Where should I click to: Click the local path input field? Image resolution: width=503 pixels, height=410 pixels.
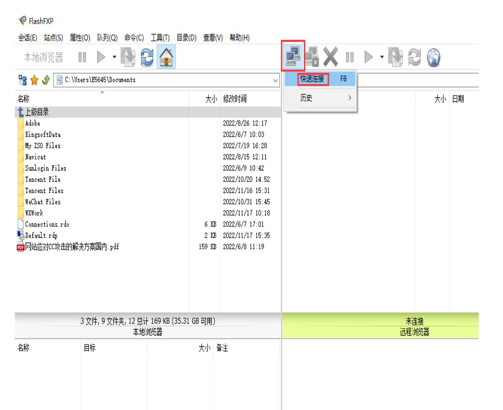(x=166, y=80)
